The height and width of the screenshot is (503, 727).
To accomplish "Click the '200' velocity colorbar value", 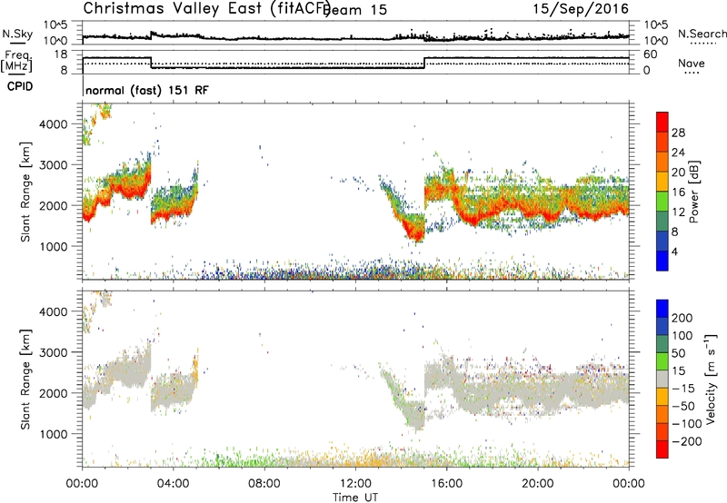I will pos(682,318).
